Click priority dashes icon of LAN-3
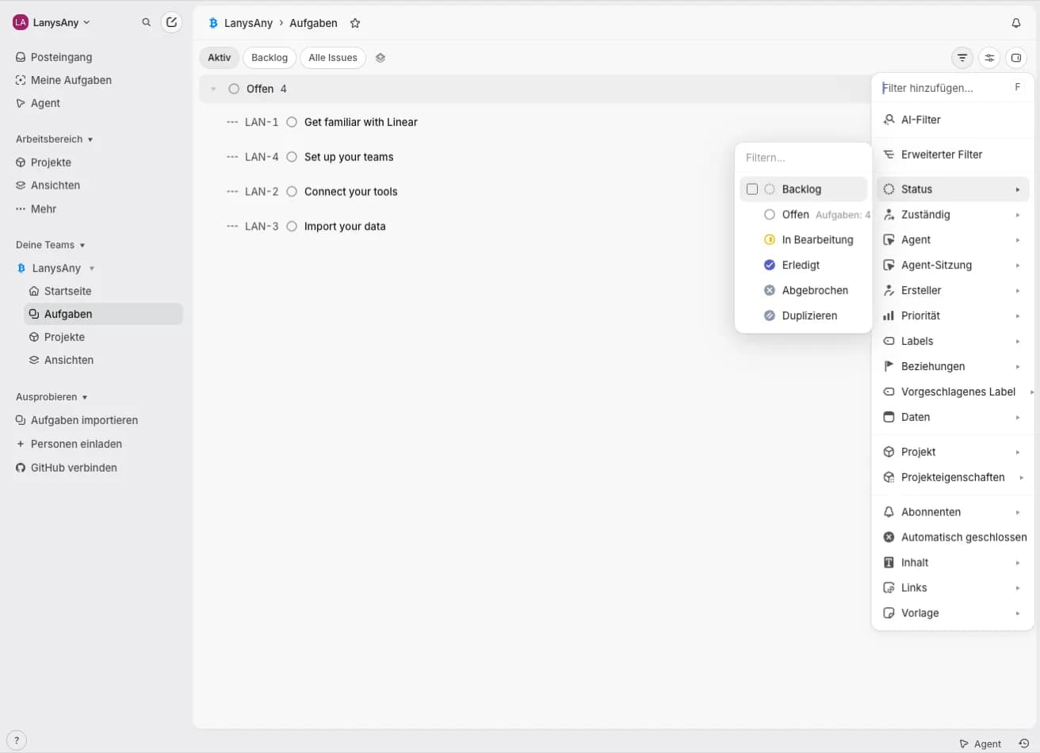Screen dimensions: 1040x753 click(232, 227)
